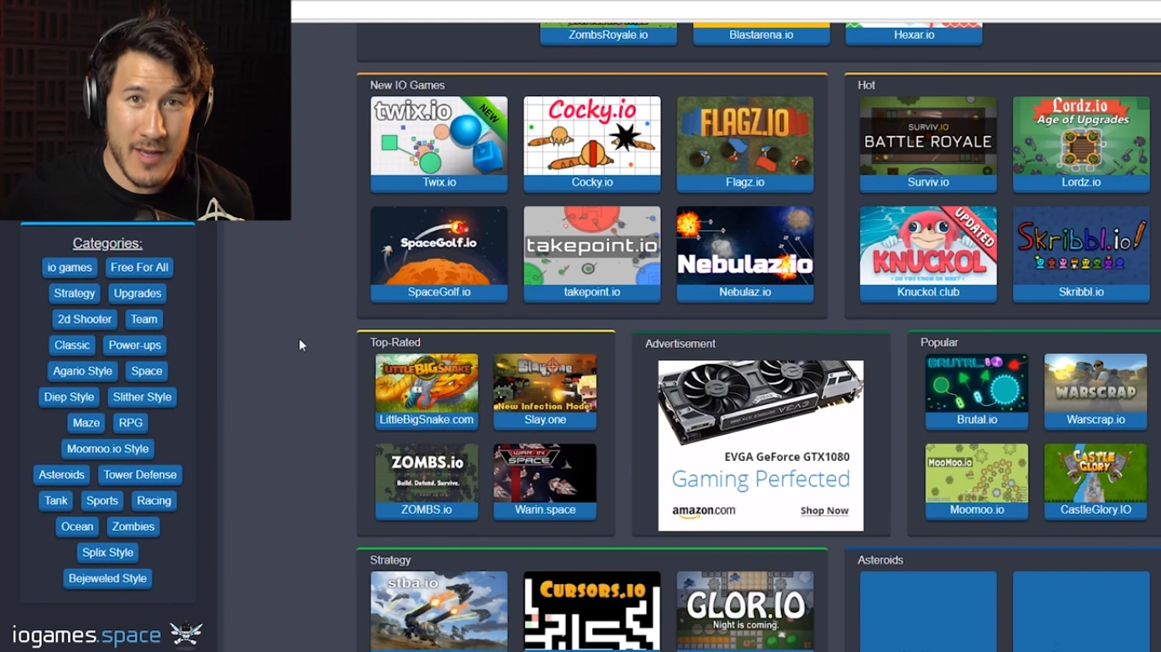This screenshot has height=652, width=1161.
Task: Choose the Agario Style category
Action: (82, 371)
